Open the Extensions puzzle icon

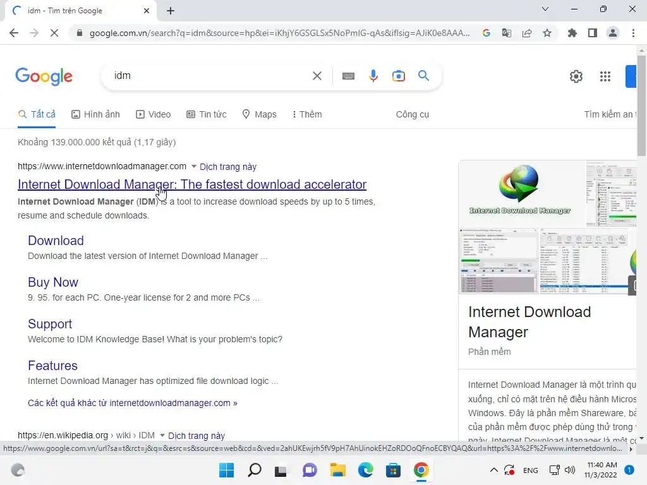pos(572,33)
